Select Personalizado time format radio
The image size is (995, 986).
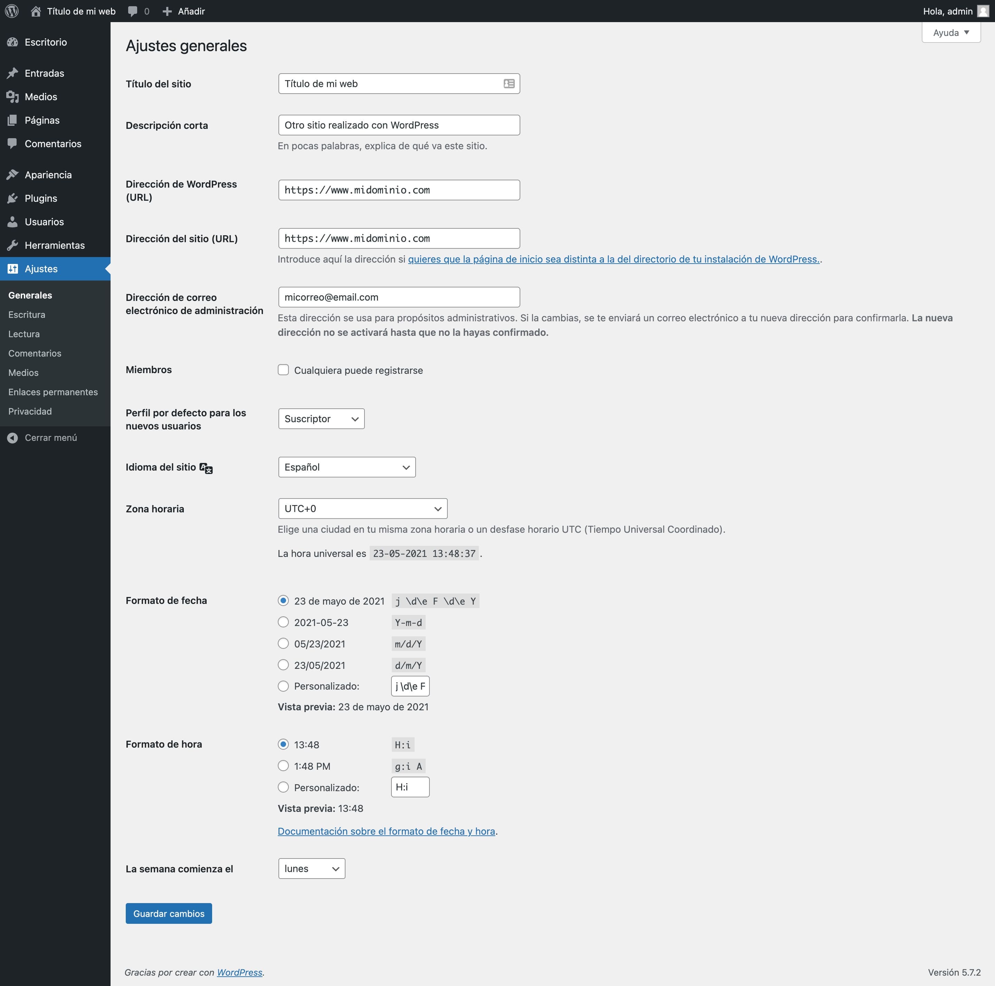pyautogui.click(x=283, y=787)
